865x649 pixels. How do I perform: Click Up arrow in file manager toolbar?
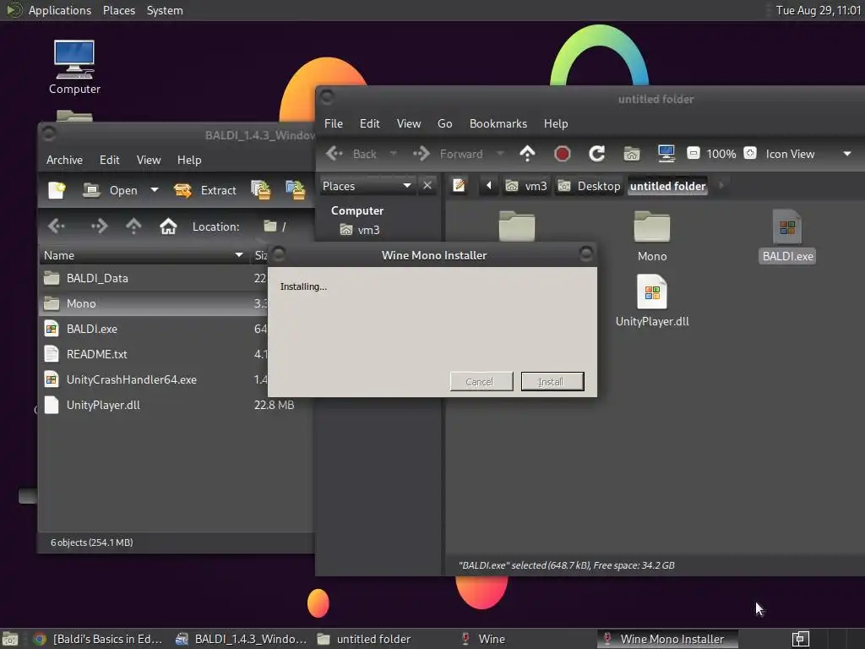click(527, 154)
